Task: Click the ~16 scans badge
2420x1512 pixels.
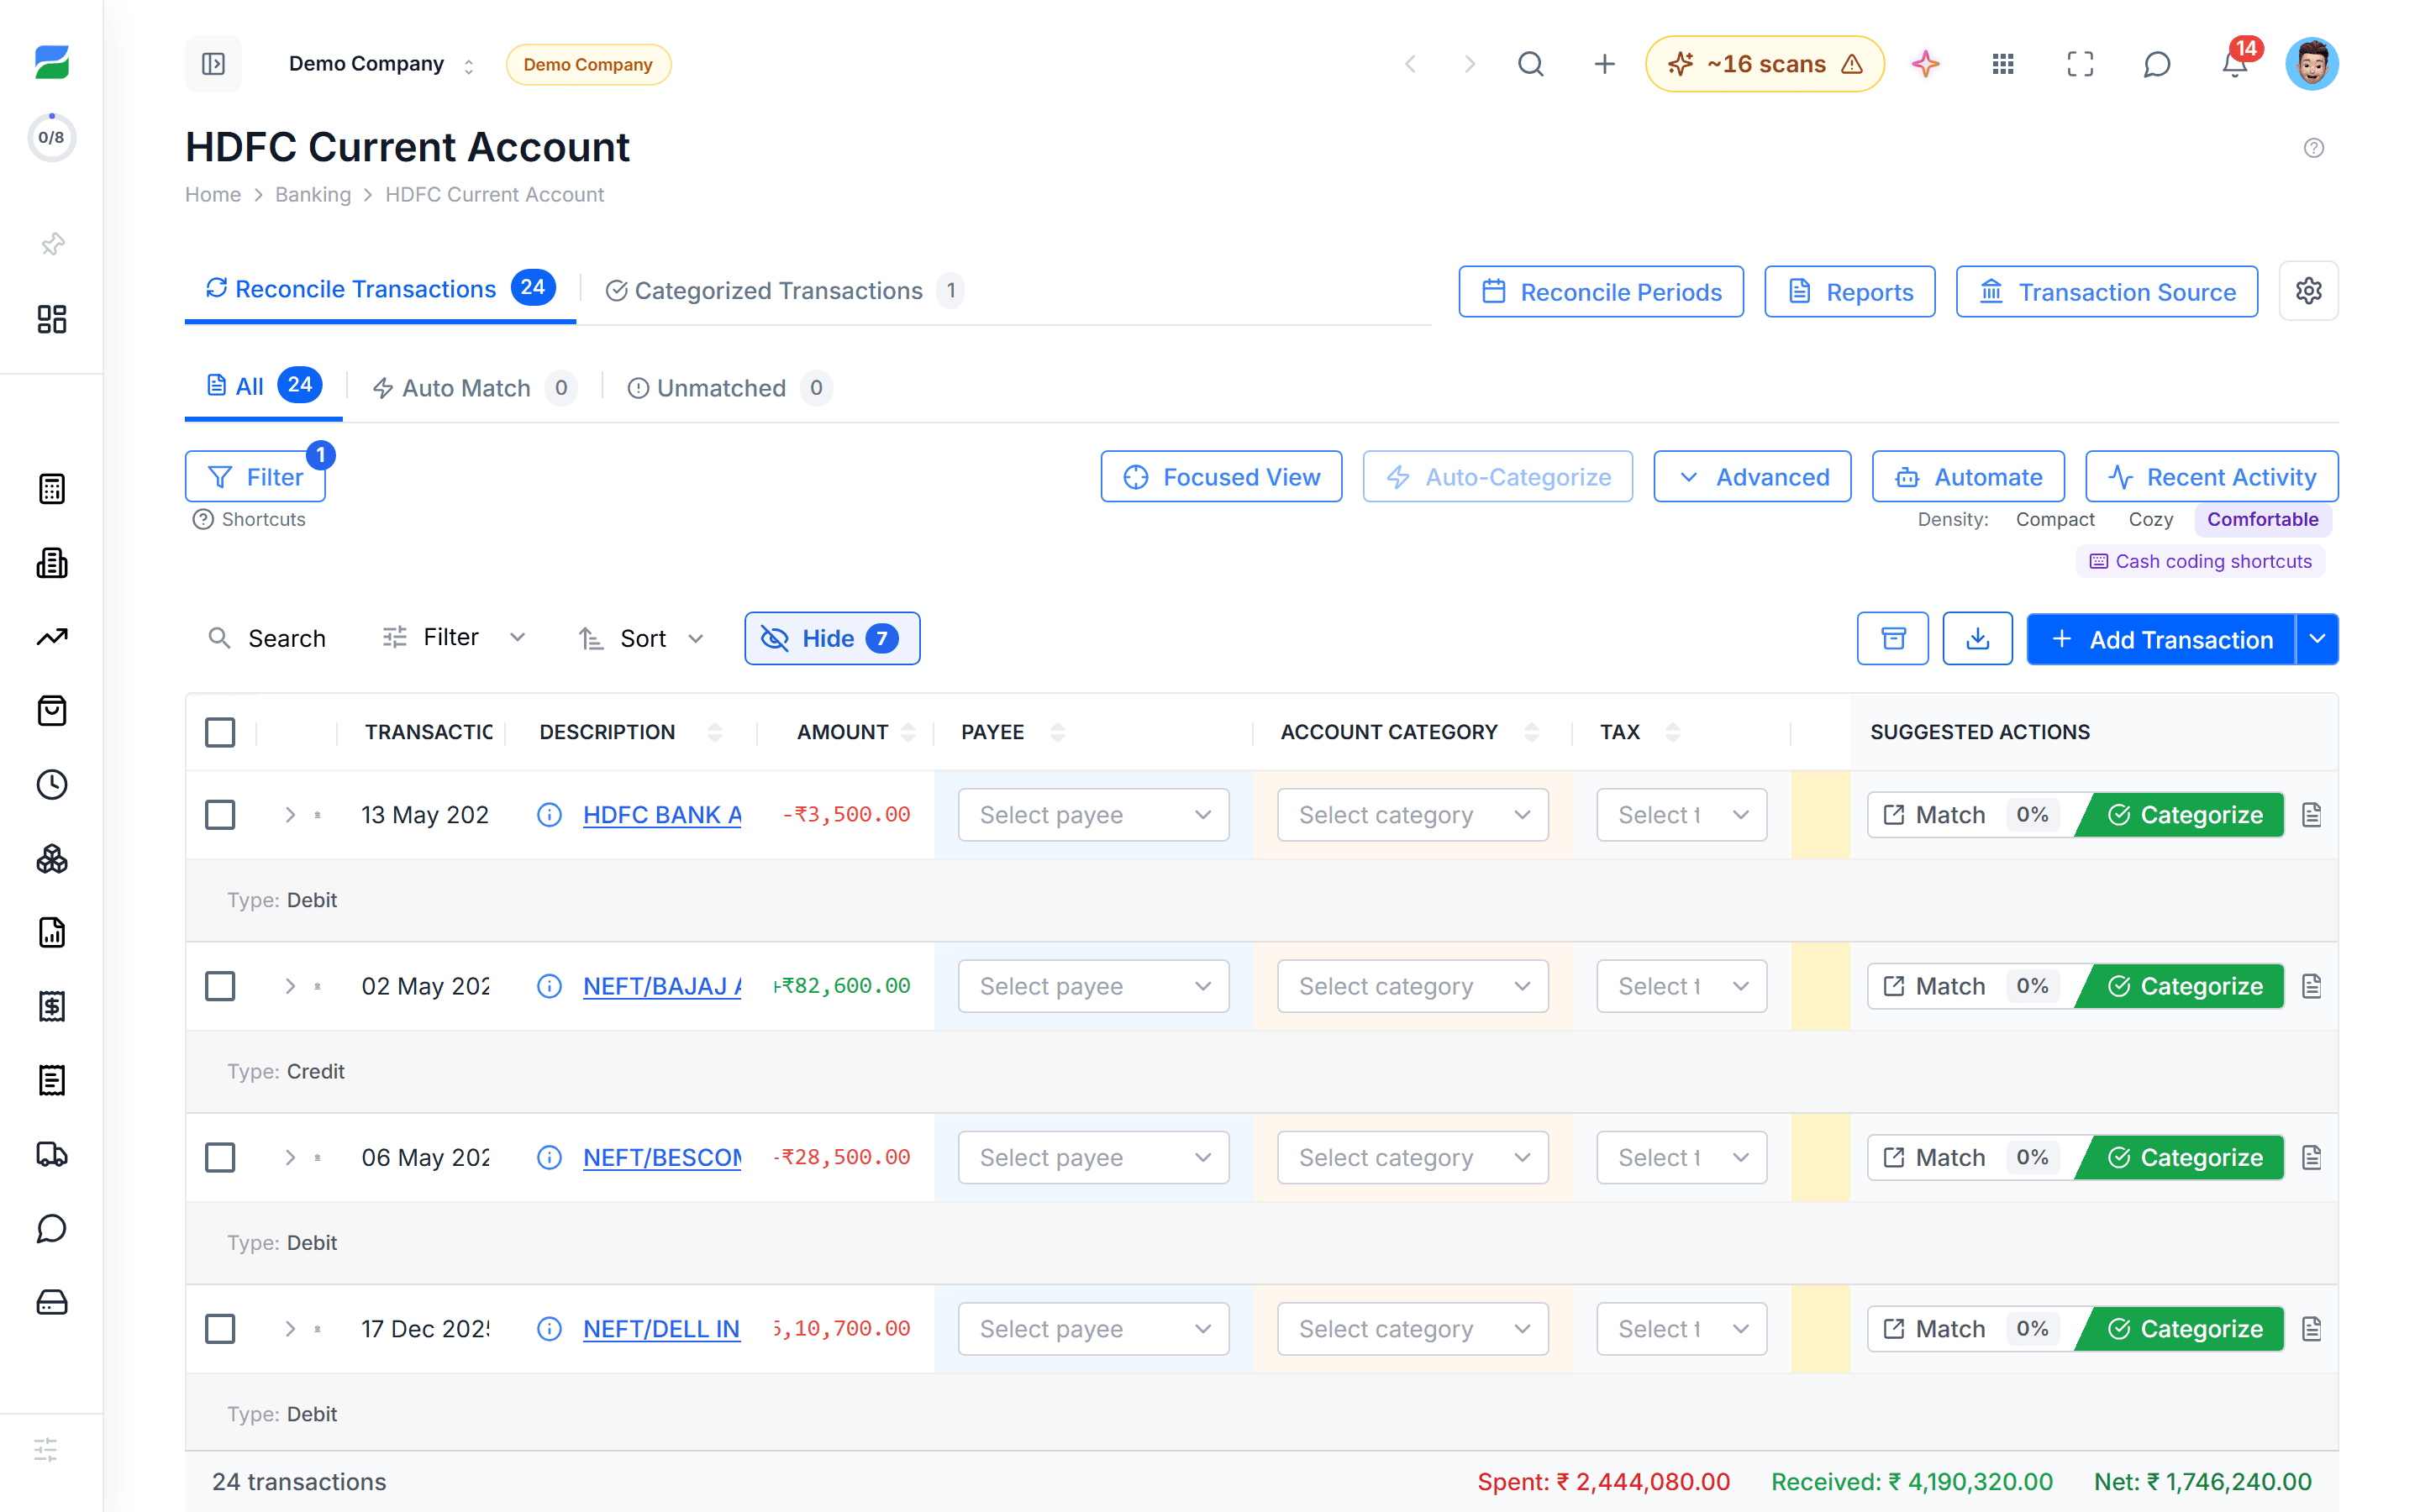Action: pos(1764,64)
